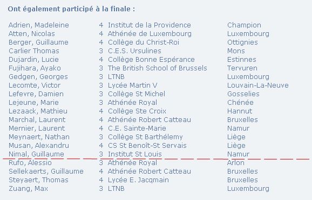Click Lycée E. Jacqmain school
This screenshot has height=200, width=312.
tap(138, 180)
